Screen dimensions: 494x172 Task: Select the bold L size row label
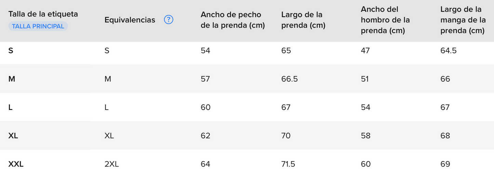point(10,107)
